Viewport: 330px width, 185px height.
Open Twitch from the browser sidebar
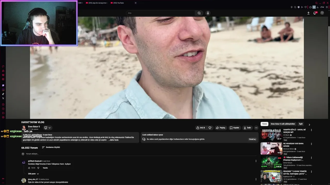point(3,85)
